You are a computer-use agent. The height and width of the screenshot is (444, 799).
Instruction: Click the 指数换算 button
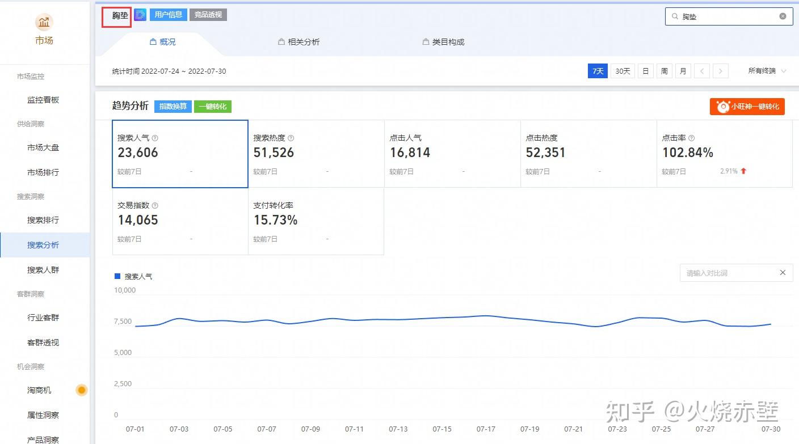(173, 106)
